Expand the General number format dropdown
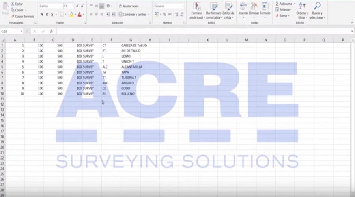The image size is (355, 197). pyautogui.click(x=183, y=6)
